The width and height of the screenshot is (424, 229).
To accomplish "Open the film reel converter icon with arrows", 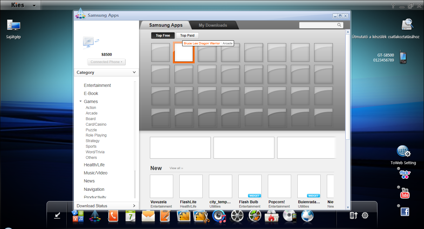I will (x=255, y=216).
